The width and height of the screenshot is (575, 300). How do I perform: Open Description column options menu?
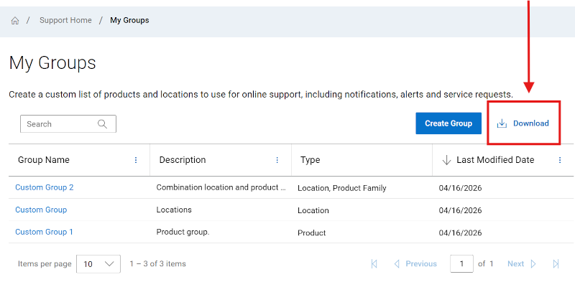[277, 160]
